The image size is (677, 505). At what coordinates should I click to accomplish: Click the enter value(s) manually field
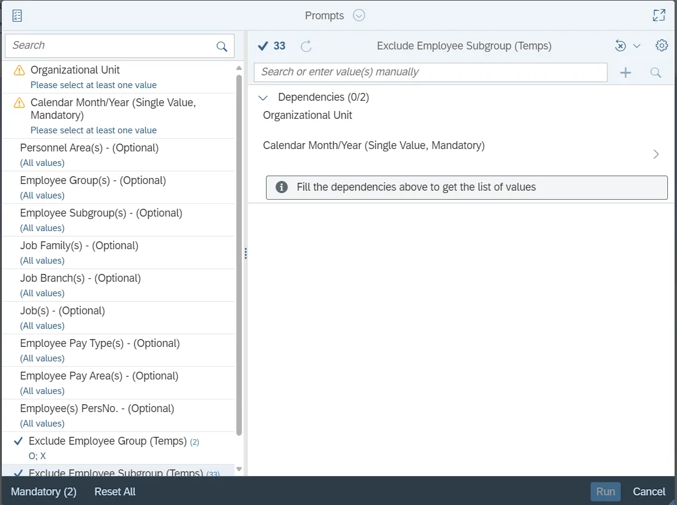(x=430, y=72)
